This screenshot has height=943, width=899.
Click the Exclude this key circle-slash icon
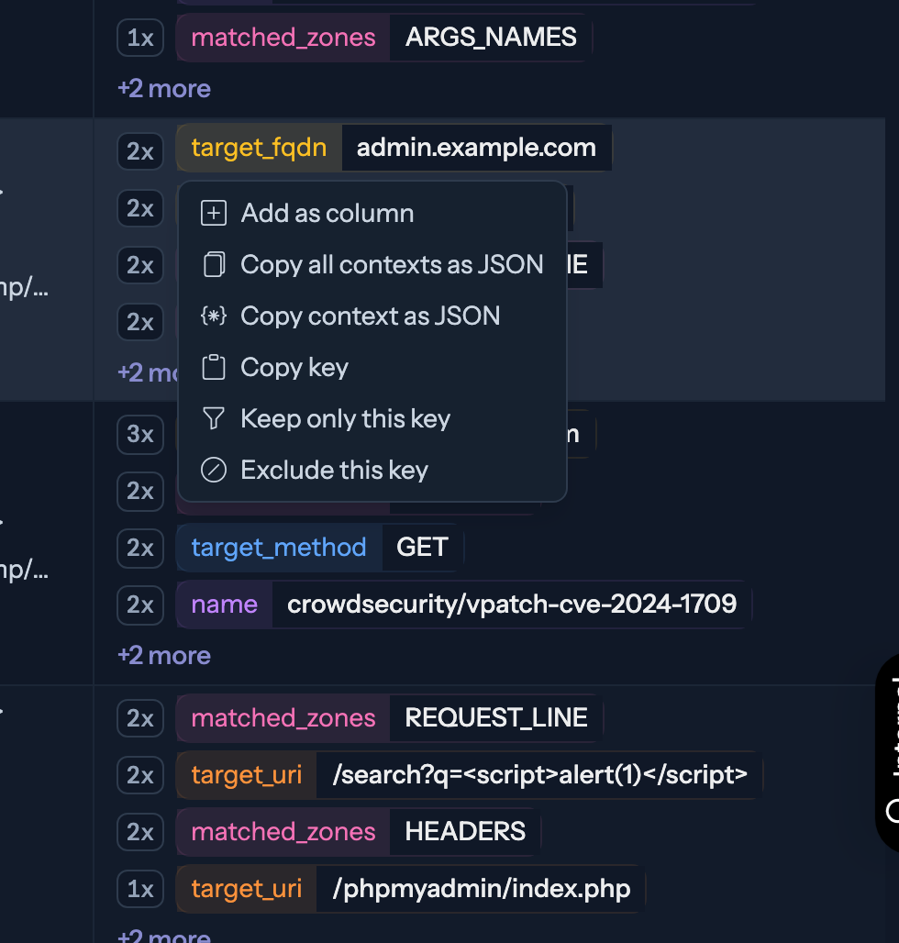tap(214, 470)
